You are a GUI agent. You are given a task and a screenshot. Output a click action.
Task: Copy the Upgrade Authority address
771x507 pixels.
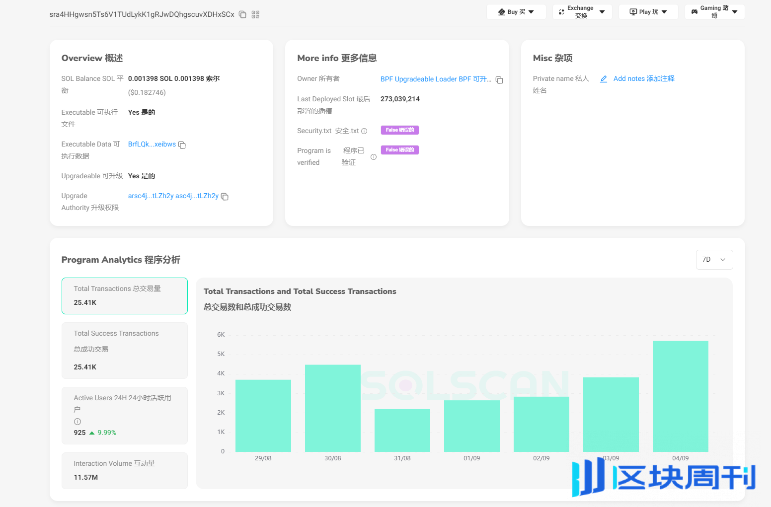[x=225, y=197]
